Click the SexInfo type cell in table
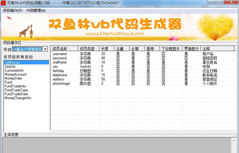Image resolution: width=239 pixels, height=153 pixels. (85, 67)
